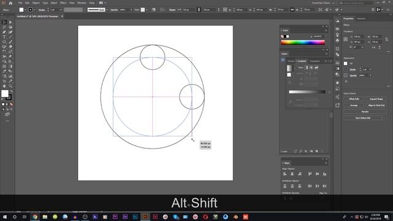This screenshot has height=221, width=393.
Task: Click the Windows Start button
Action: click(5, 217)
